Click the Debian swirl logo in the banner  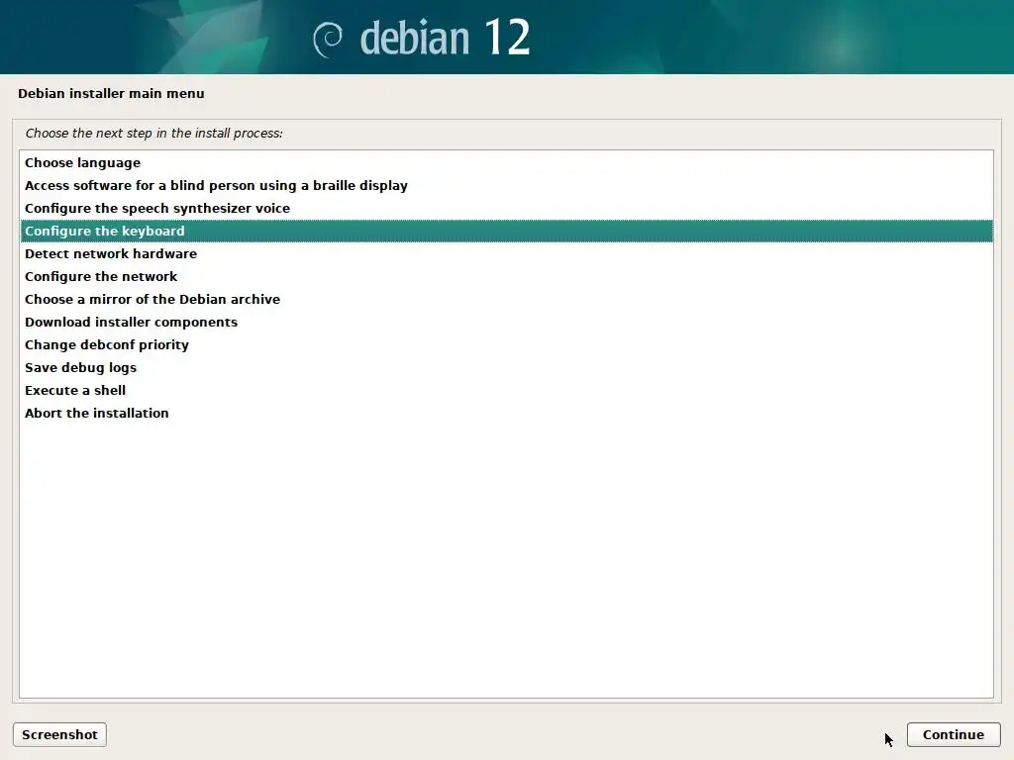click(328, 40)
